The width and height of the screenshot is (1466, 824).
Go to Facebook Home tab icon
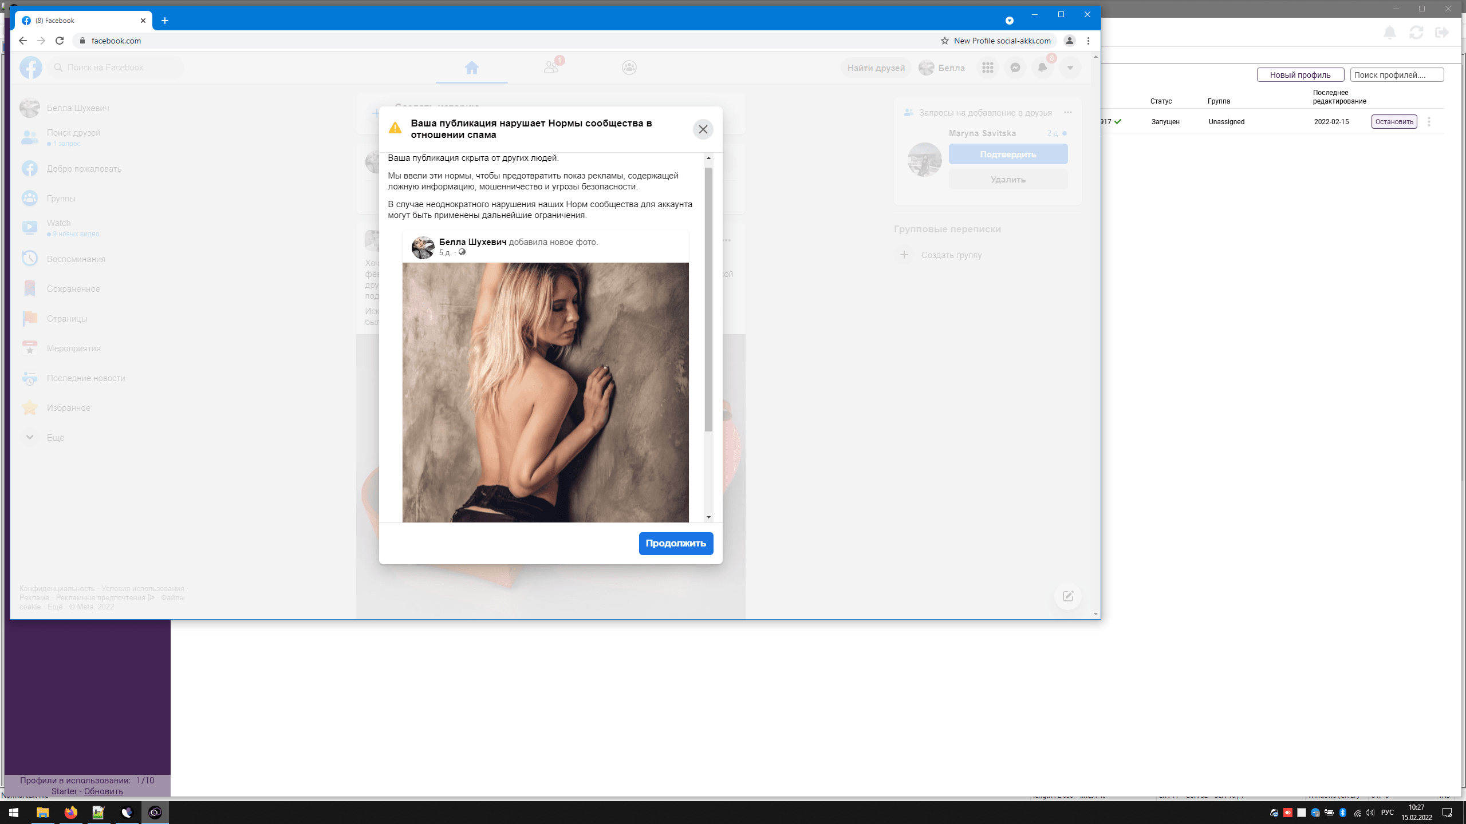coord(472,68)
